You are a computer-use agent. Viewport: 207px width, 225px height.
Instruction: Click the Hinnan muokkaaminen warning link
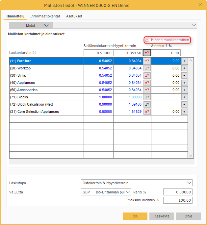168,40
